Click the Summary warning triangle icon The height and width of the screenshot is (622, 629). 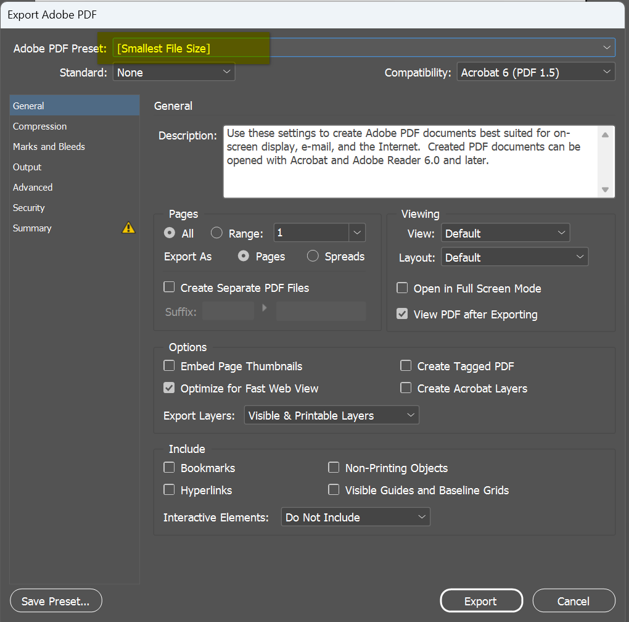click(128, 228)
